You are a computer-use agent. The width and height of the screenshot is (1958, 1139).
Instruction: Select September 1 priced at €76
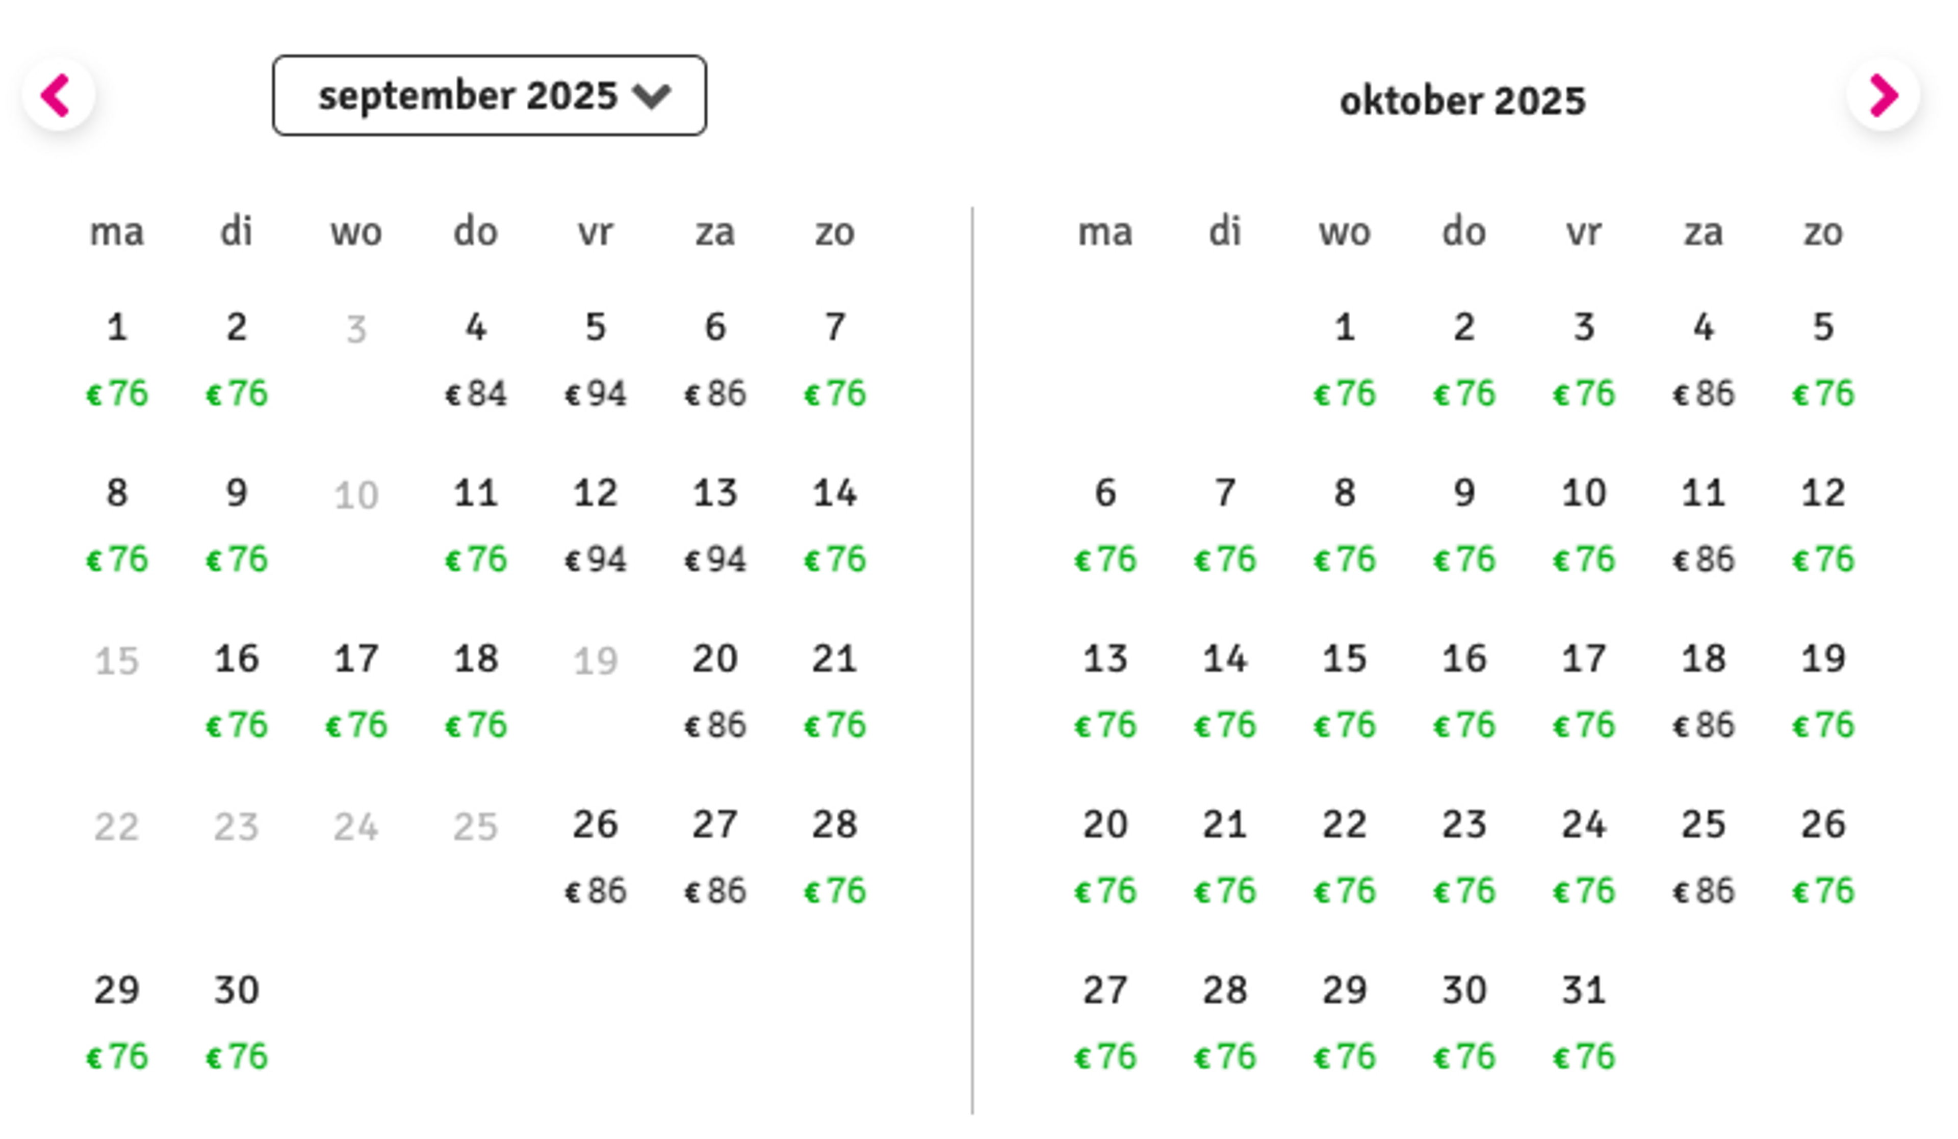(117, 359)
